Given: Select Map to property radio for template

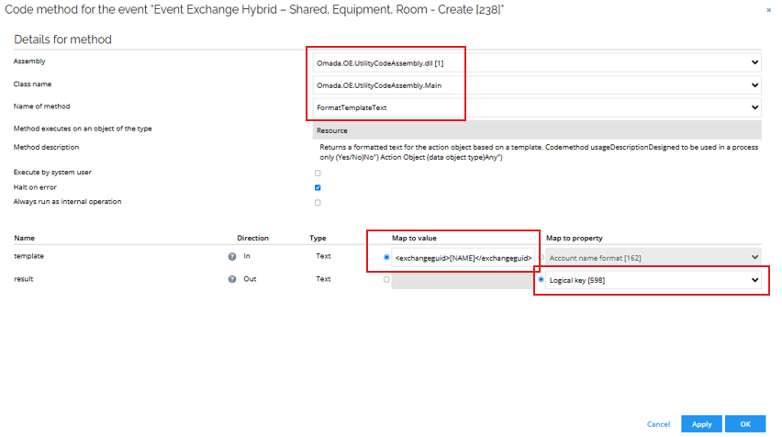Looking at the screenshot, I should coord(541,257).
